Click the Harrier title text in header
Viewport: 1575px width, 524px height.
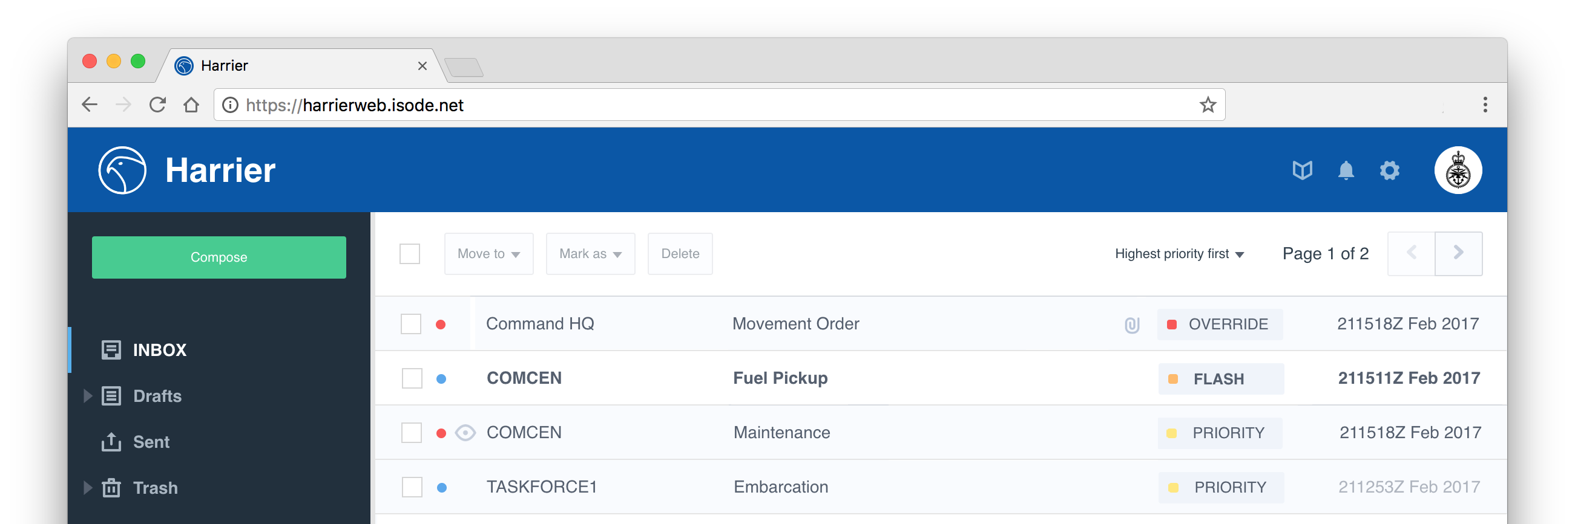click(x=220, y=170)
